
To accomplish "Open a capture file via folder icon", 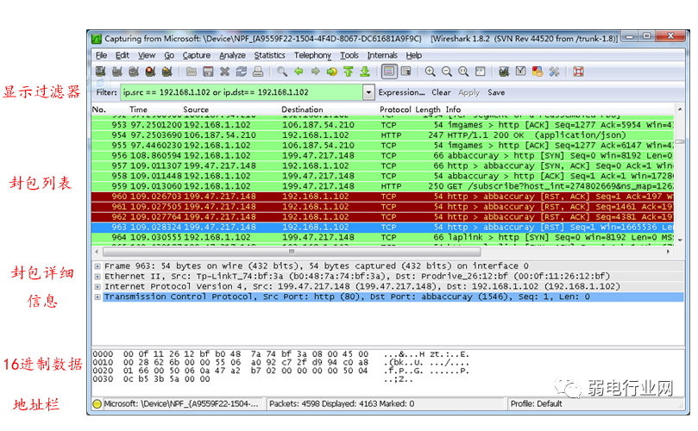I will (x=192, y=72).
